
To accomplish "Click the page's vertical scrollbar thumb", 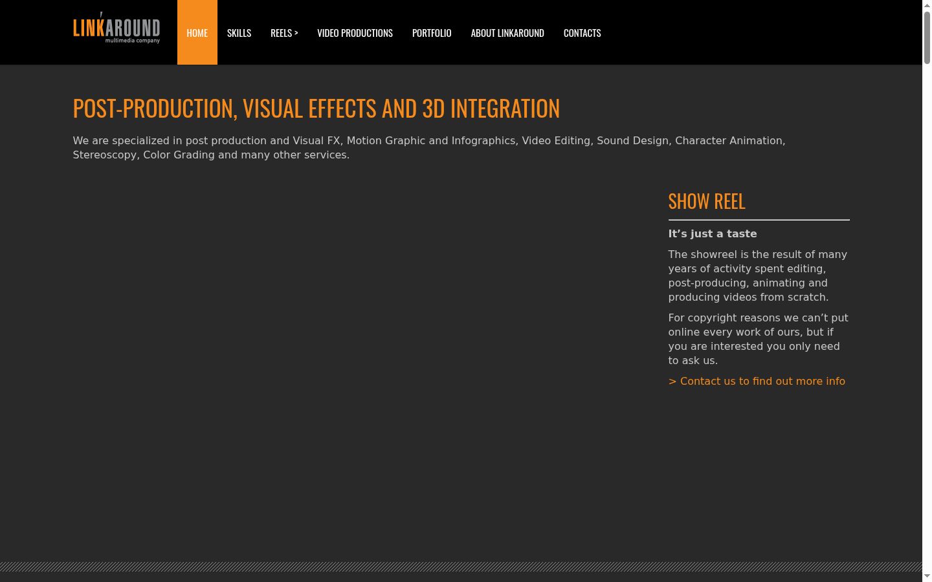I will click(x=927, y=38).
